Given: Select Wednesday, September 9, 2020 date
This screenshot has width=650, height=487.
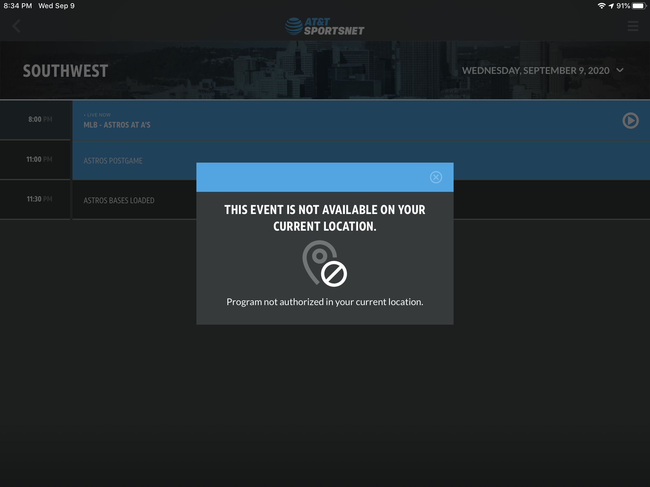Looking at the screenshot, I should [x=535, y=70].
